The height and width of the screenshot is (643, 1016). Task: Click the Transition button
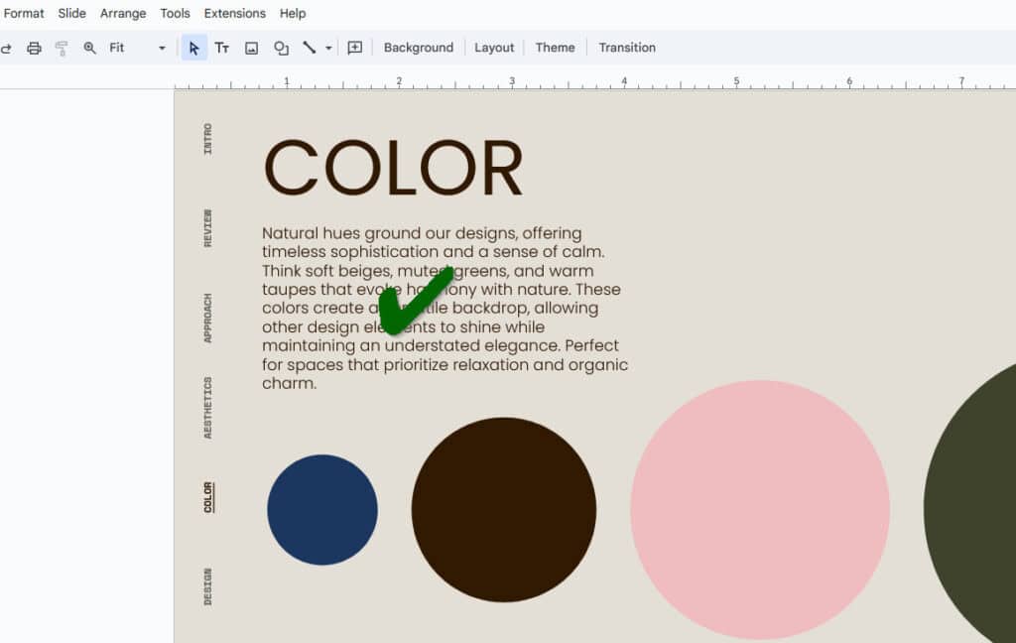click(x=627, y=48)
